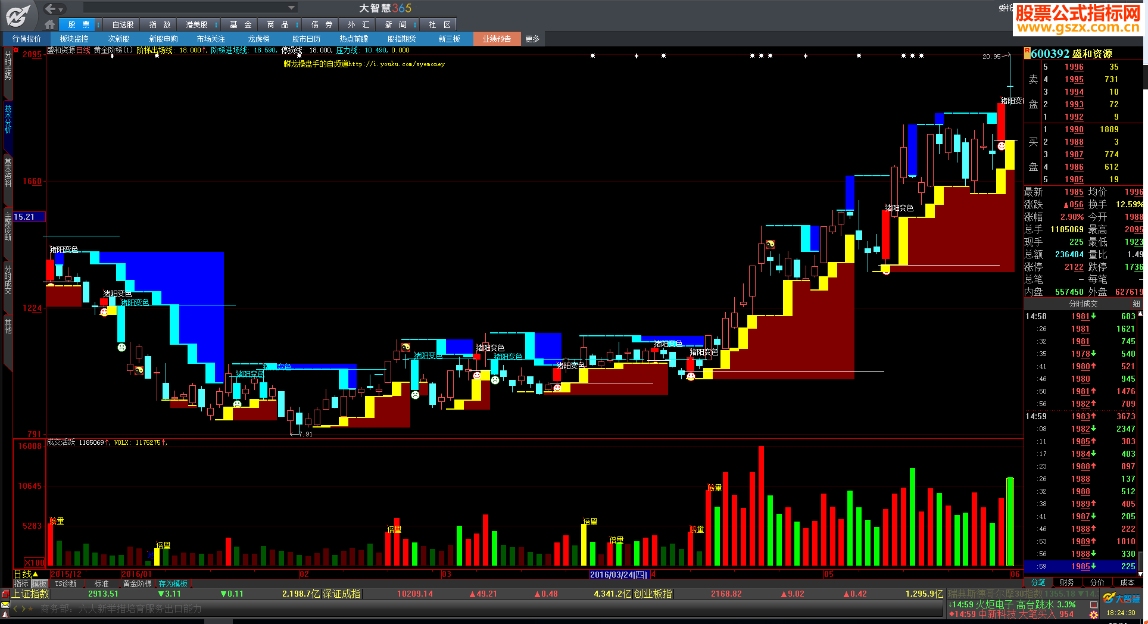Open 市场关注 in the sub-menu
Screen dimensions: 1148x624
pos(211,39)
